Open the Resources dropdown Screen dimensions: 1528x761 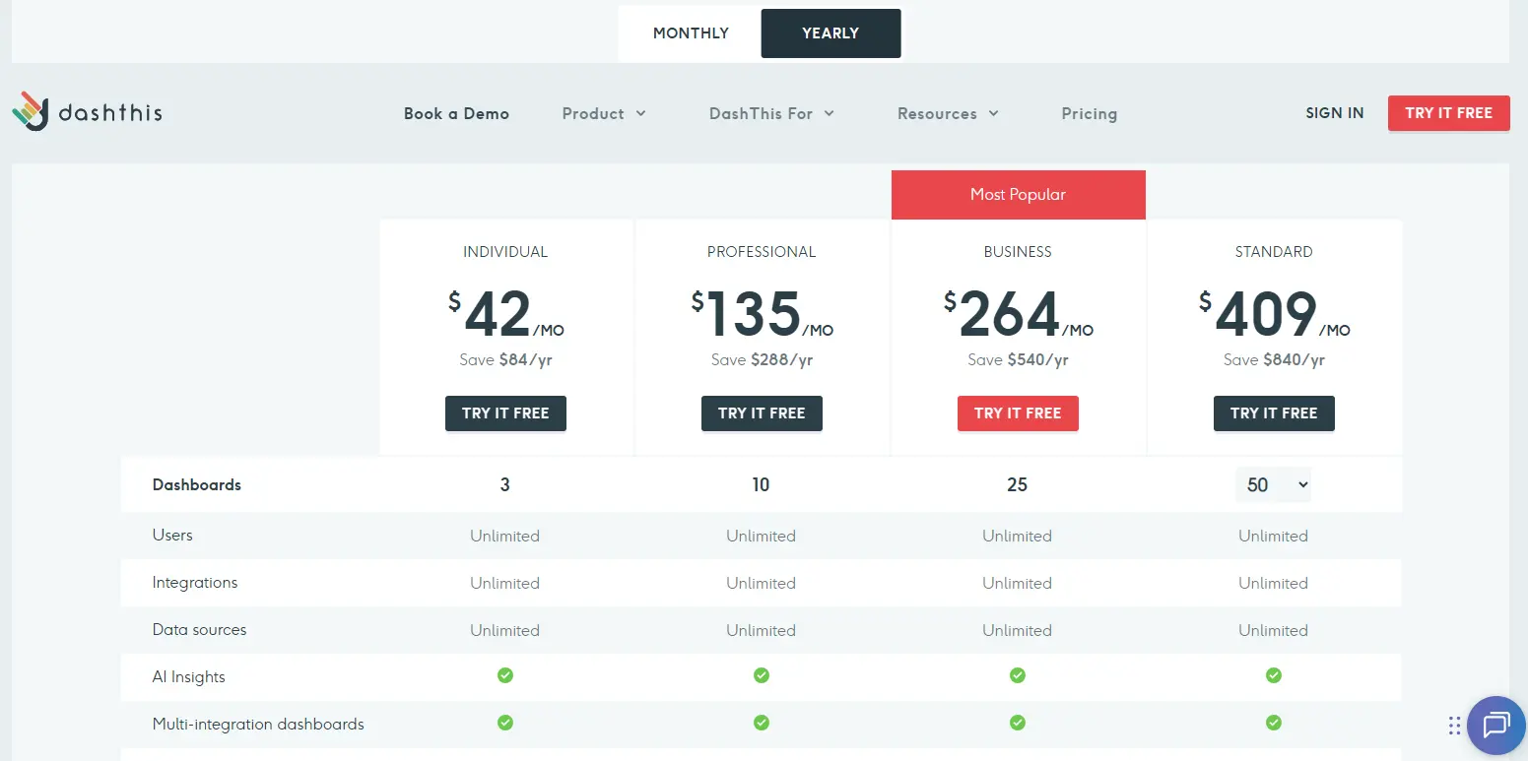coord(948,113)
